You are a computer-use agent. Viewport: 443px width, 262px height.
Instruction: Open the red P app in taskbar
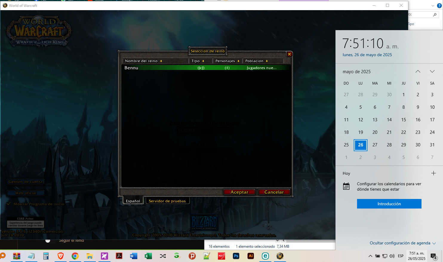point(192,256)
